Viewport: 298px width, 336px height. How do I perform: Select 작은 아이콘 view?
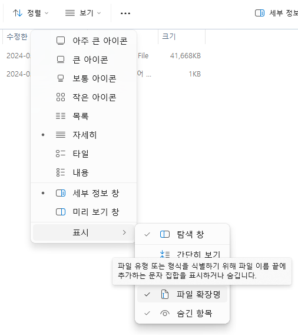click(x=84, y=97)
